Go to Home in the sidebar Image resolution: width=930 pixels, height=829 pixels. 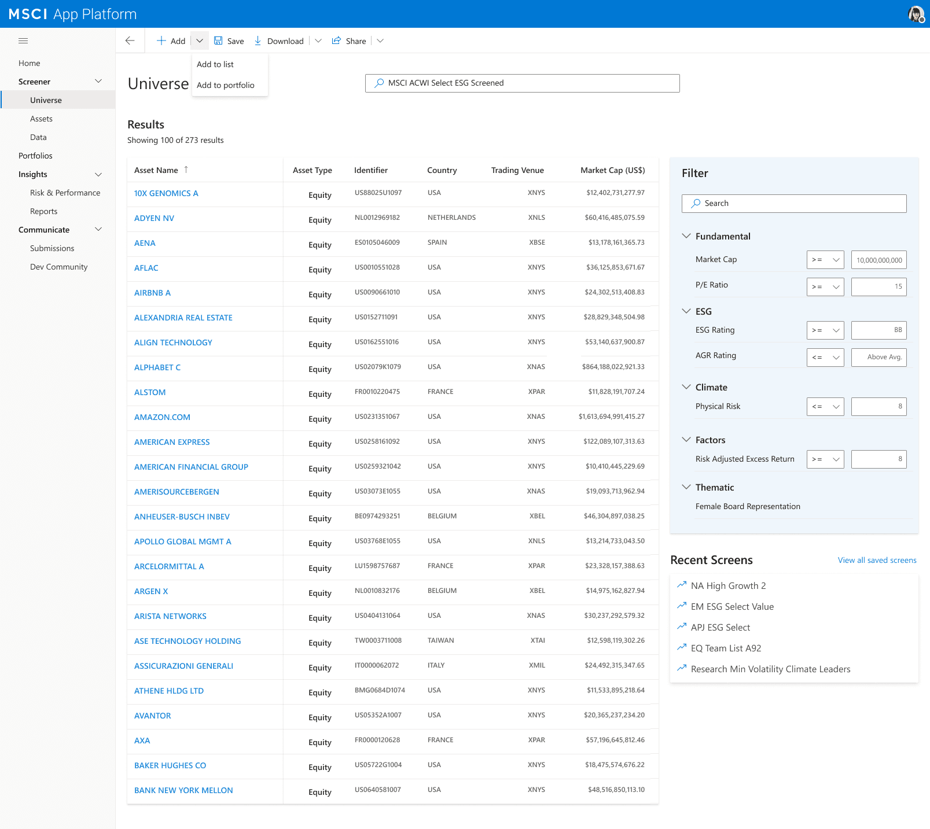(30, 63)
